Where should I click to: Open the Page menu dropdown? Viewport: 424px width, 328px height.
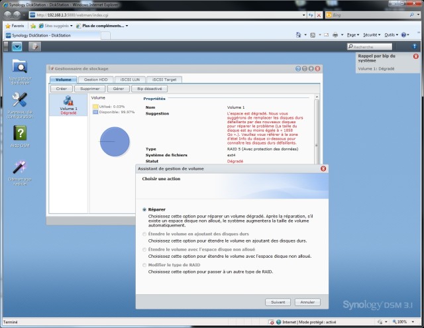353,35
